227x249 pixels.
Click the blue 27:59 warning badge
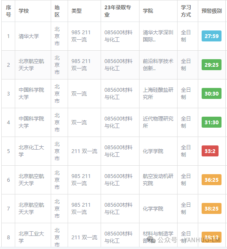pos(211,36)
